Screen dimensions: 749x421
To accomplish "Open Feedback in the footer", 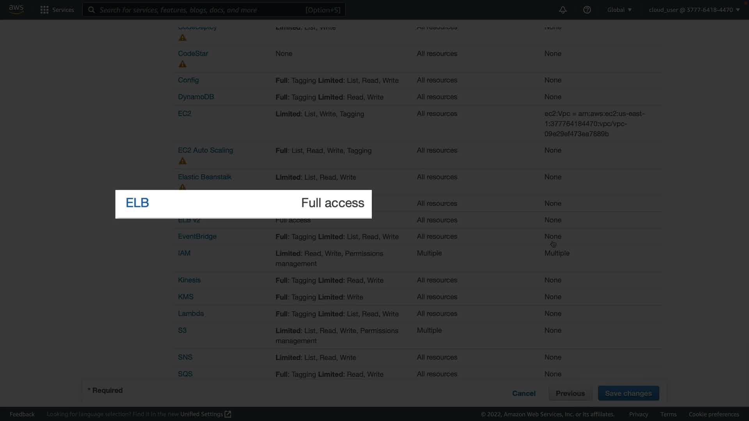I will tap(22, 414).
